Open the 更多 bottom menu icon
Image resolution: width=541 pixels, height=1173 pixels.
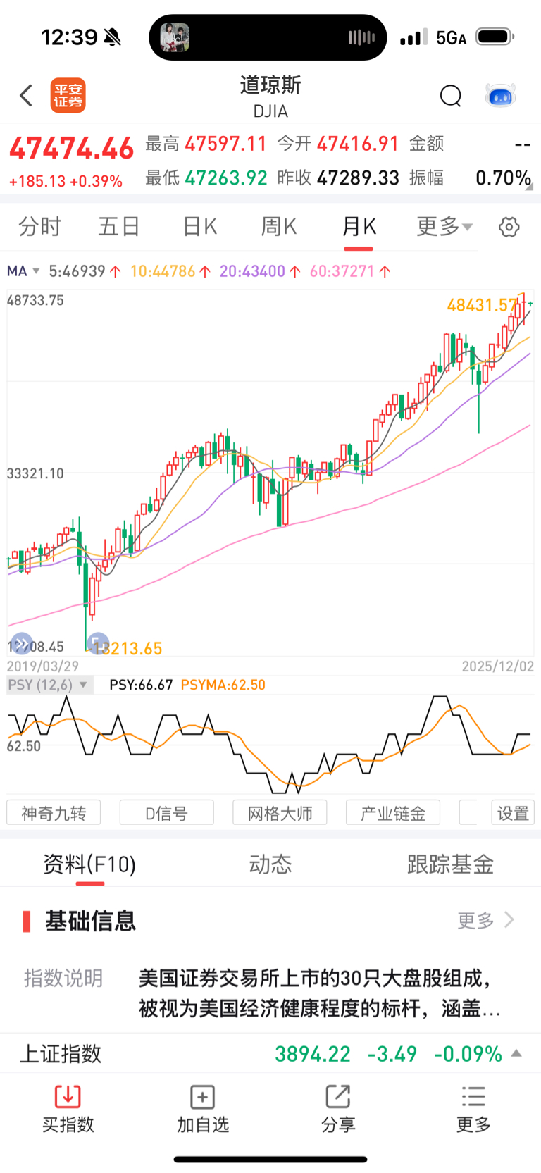[473, 1097]
